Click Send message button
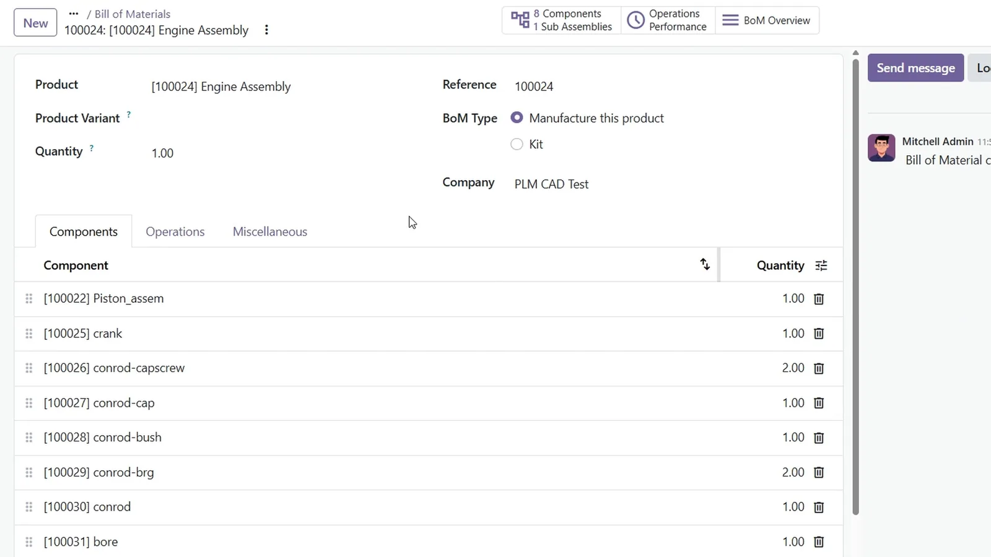This screenshot has height=557, width=991. (915, 68)
